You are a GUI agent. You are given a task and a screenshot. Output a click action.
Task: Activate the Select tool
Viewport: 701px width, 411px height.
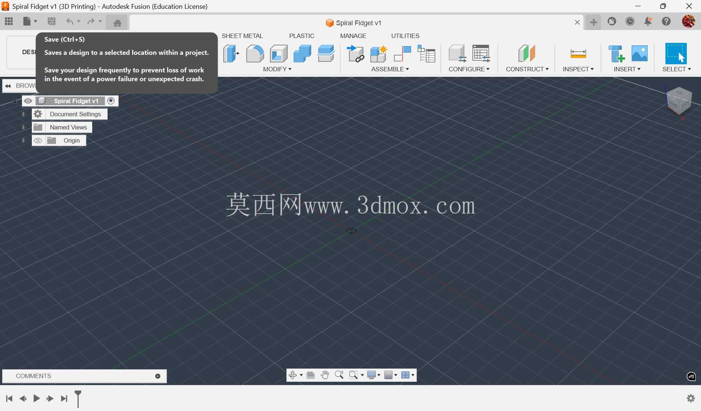(676, 54)
